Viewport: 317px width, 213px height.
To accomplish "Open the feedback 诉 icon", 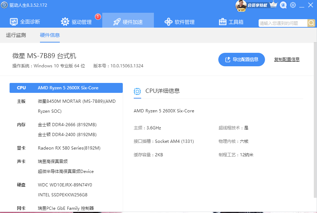I will point(283,5).
